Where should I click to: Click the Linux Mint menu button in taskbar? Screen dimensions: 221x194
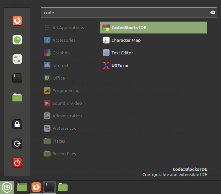(7, 187)
